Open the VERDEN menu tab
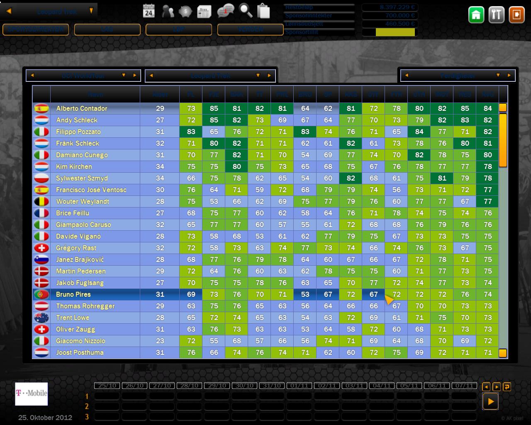Viewport: 531px width, 425px height. click(x=250, y=29)
